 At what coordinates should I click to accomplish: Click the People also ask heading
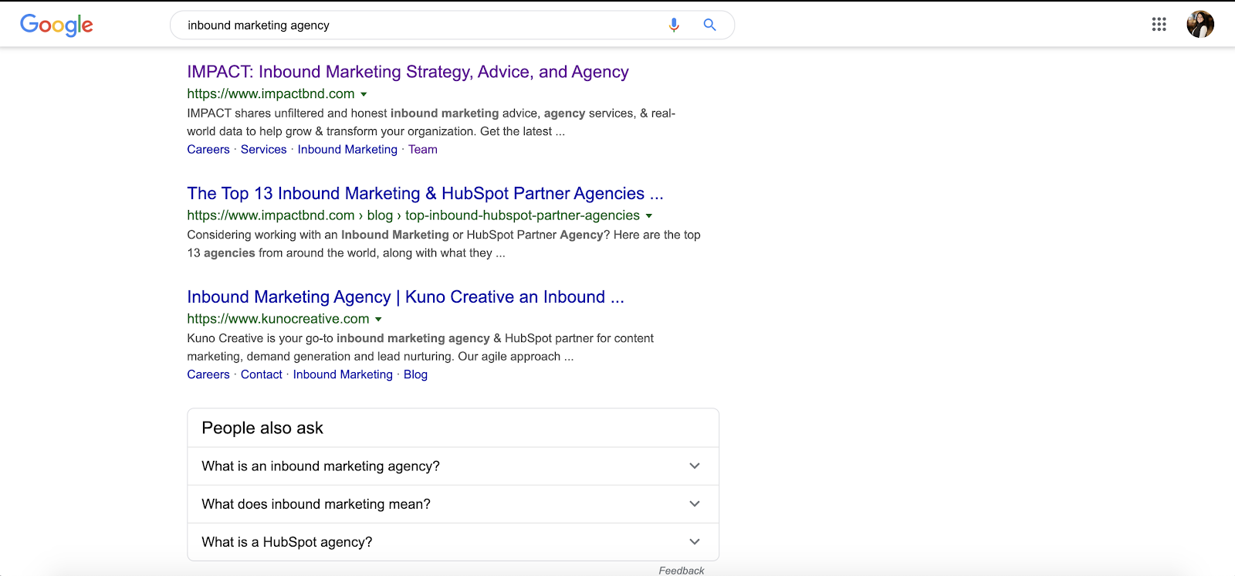click(x=262, y=429)
